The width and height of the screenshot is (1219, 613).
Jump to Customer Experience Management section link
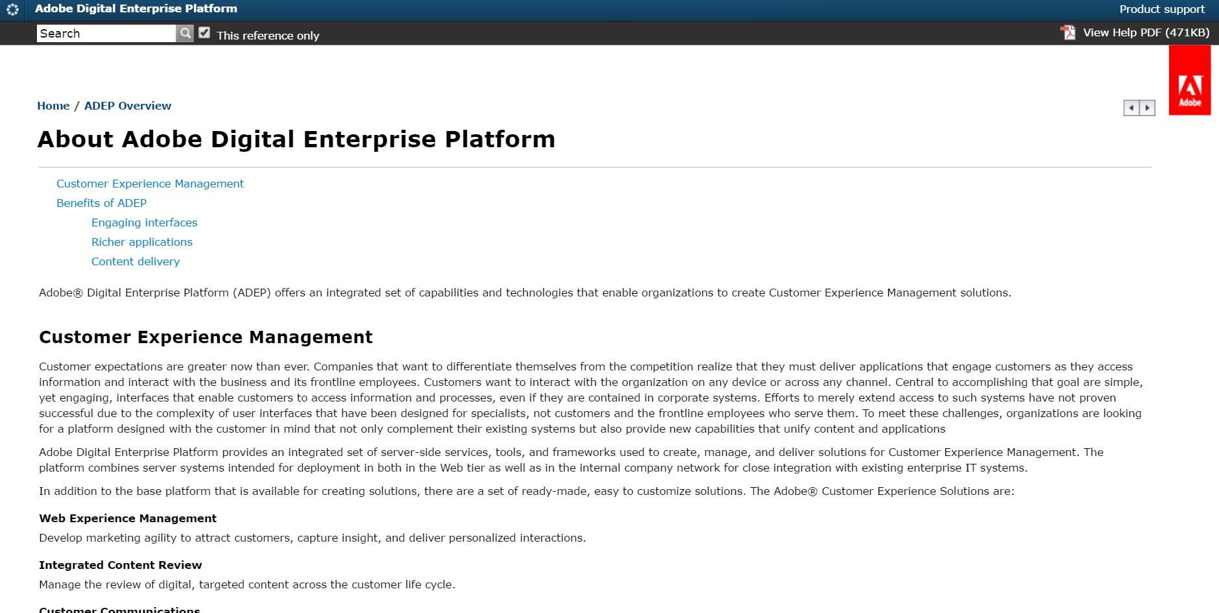tap(150, 184)
